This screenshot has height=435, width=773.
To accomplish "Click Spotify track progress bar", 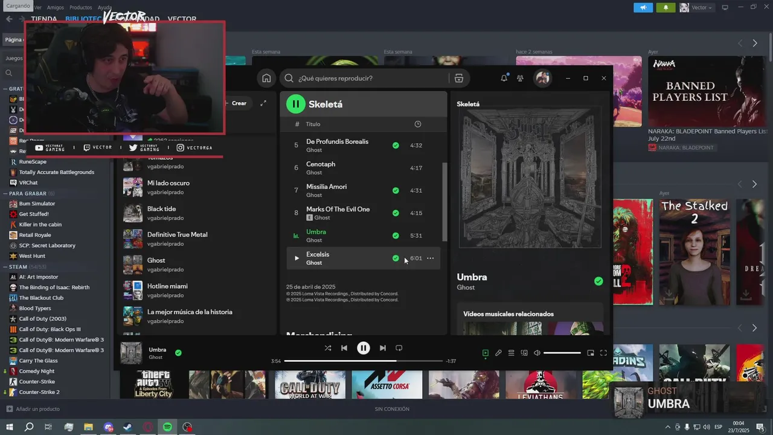I will (x=363, y=361).
